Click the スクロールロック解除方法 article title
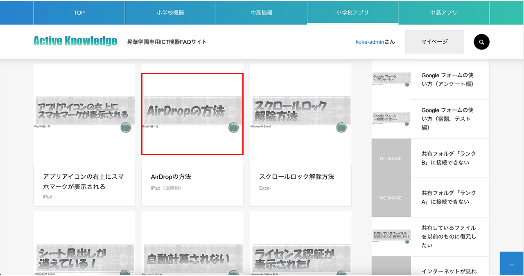This screenshot has height=276, width=524. pyautogui.click(x=297, y=177)
